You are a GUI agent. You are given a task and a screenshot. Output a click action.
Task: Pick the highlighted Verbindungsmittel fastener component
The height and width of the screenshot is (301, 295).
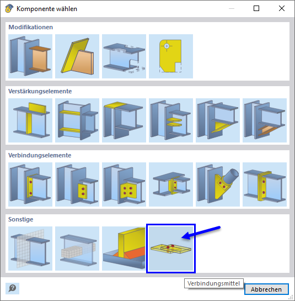point(171,249)
